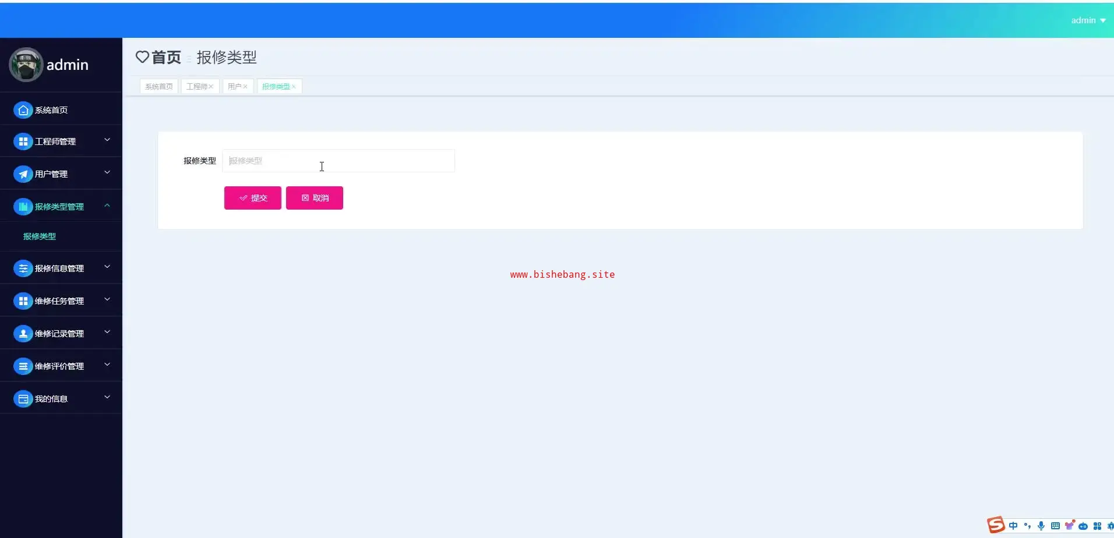The width and height of the screenshot is (1114, 538).
Task: Close the 工程师 tab
Action: pyautogui.click(x=211, y=87)
